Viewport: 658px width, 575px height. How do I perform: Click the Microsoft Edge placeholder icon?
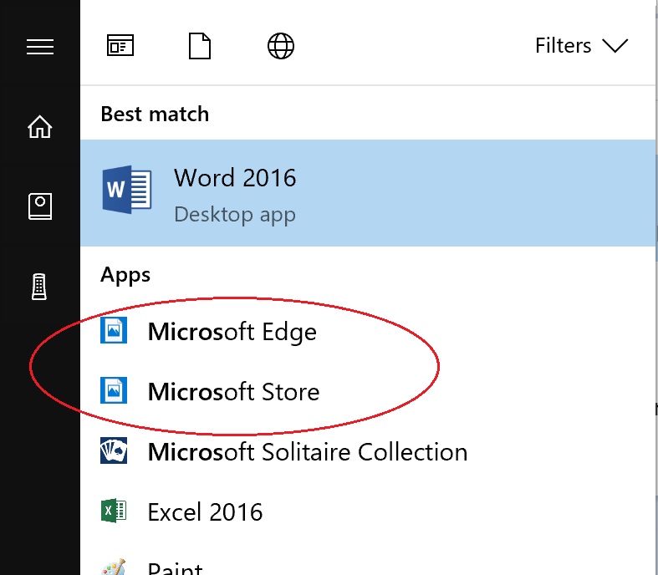click(114, 330)
